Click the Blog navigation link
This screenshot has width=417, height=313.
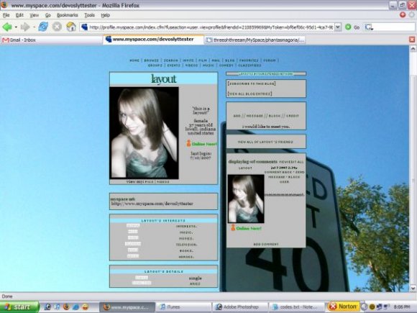[230, 60]
